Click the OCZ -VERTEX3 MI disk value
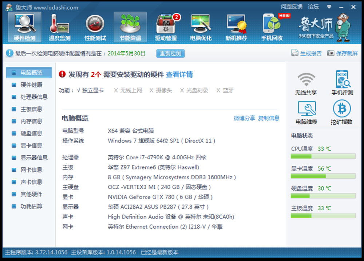Viewport: 364px width, 261px height. [159, 187]
